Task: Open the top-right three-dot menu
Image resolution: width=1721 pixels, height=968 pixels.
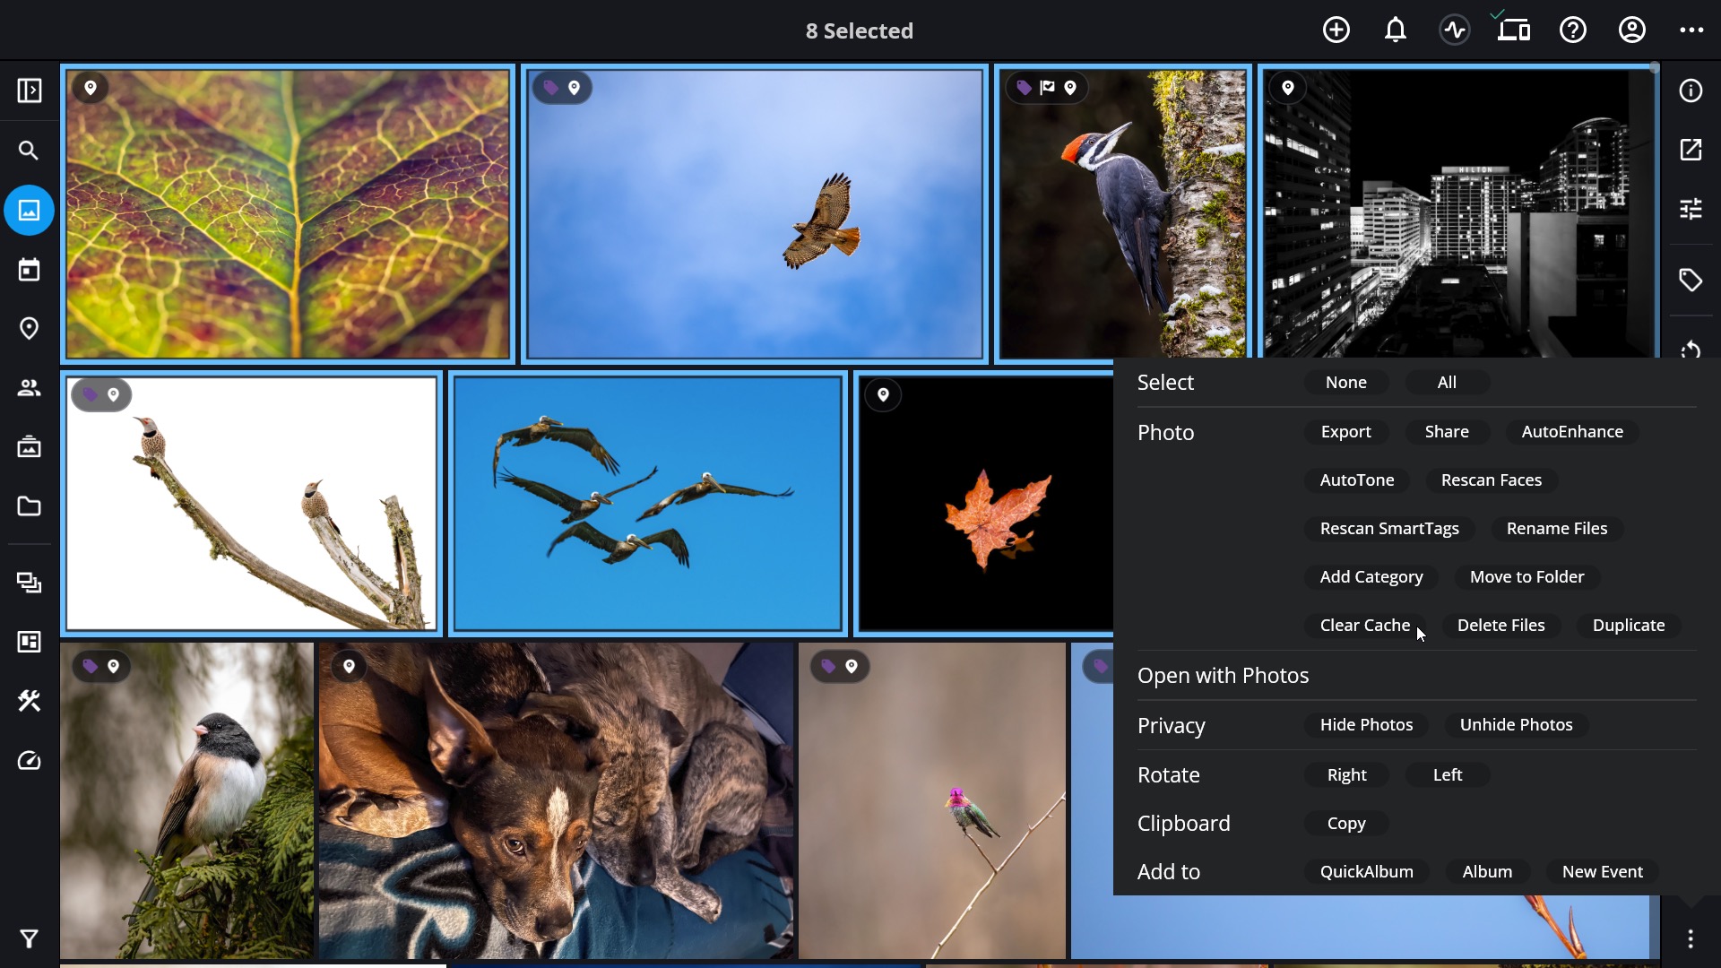Action: coord(1691,30)
